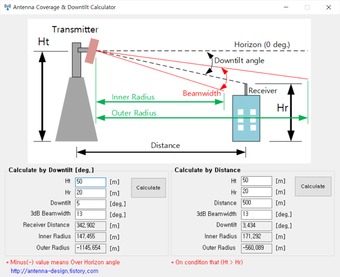Click the right Outer Radius result -560.089

click(x=256, y=249)
